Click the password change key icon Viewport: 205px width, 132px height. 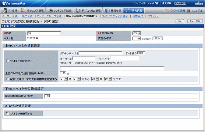166,11
